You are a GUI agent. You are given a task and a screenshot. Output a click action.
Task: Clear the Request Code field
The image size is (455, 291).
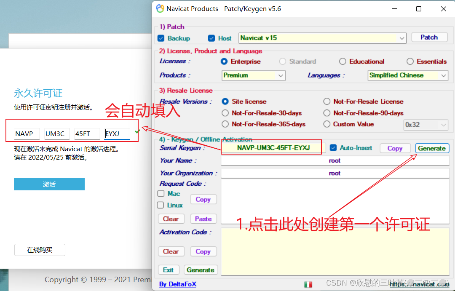coord(171,219)
